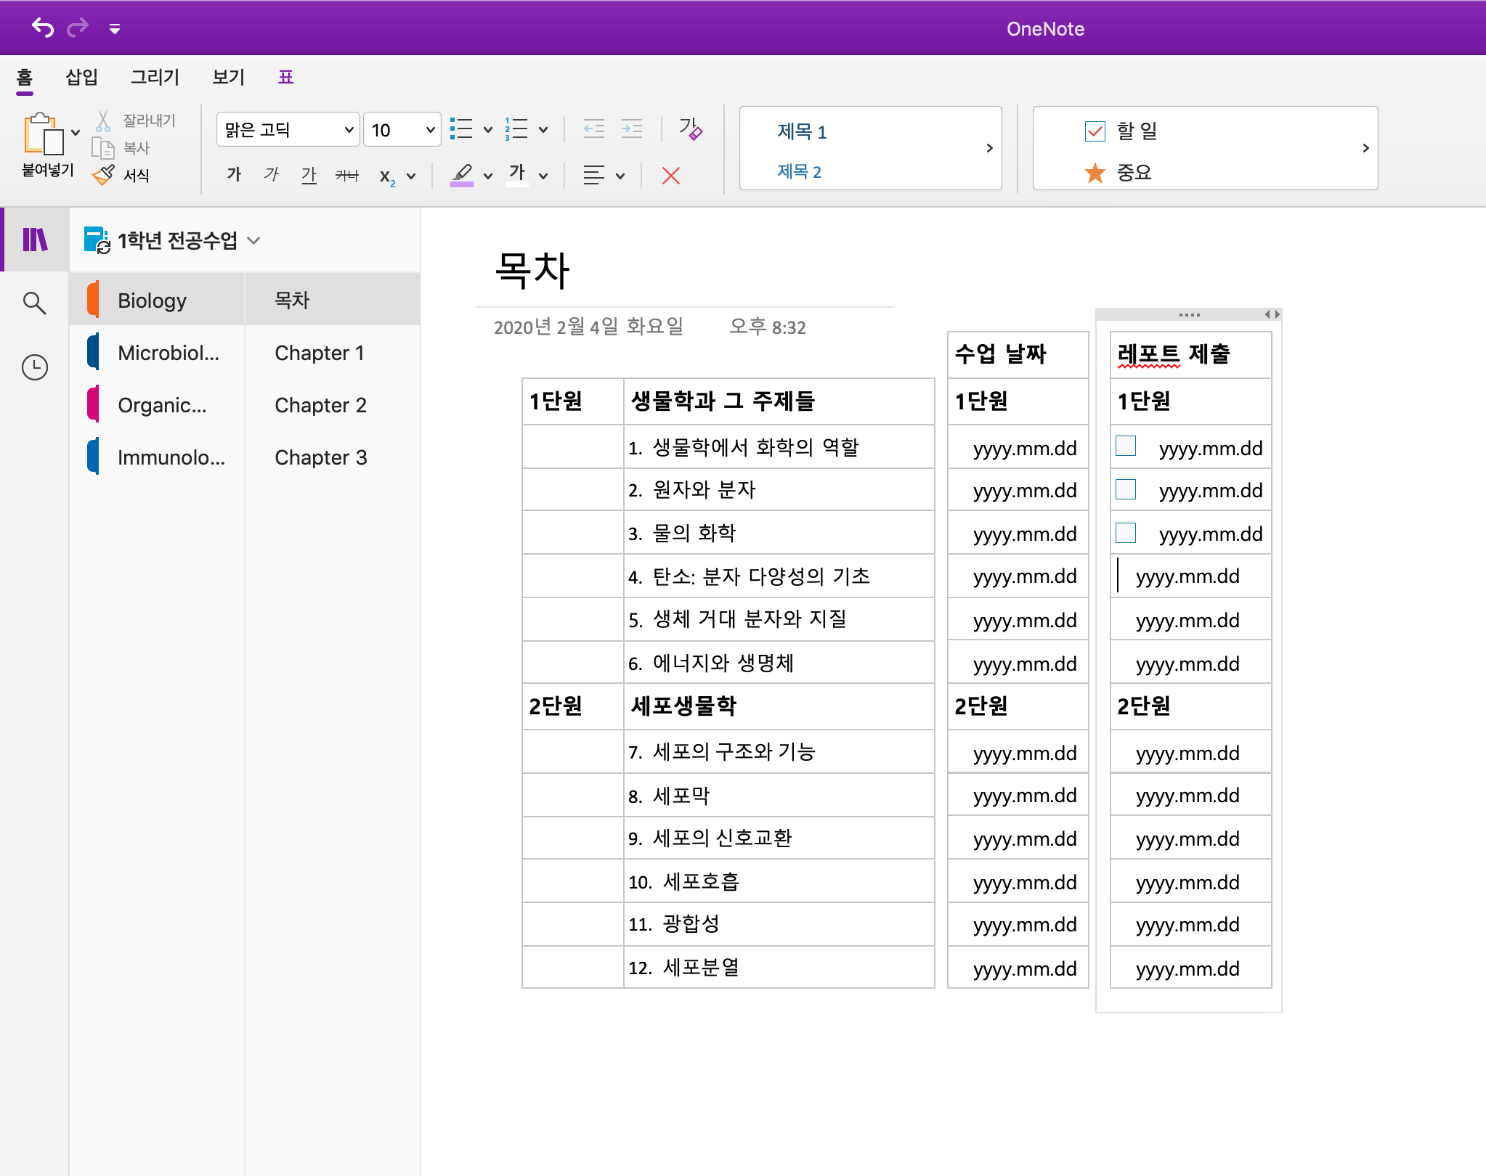Check the first checkbox under 레포트 제출
This screenshot has height=1176, width=1486.
[x=1126, y=446]
